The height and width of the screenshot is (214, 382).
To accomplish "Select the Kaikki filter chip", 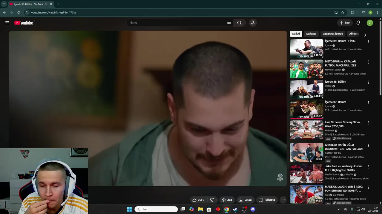I will [x=296, y=34].
